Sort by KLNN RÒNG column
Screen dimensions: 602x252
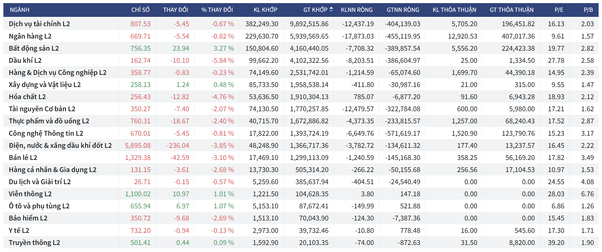pos(357,10)
